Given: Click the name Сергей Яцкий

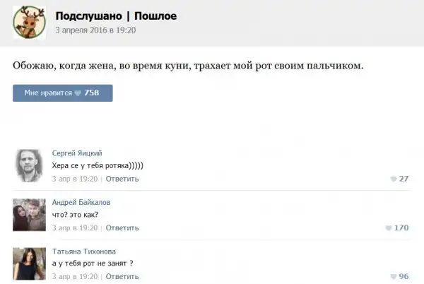Looking at the screenshot, I should pos(77,153).
